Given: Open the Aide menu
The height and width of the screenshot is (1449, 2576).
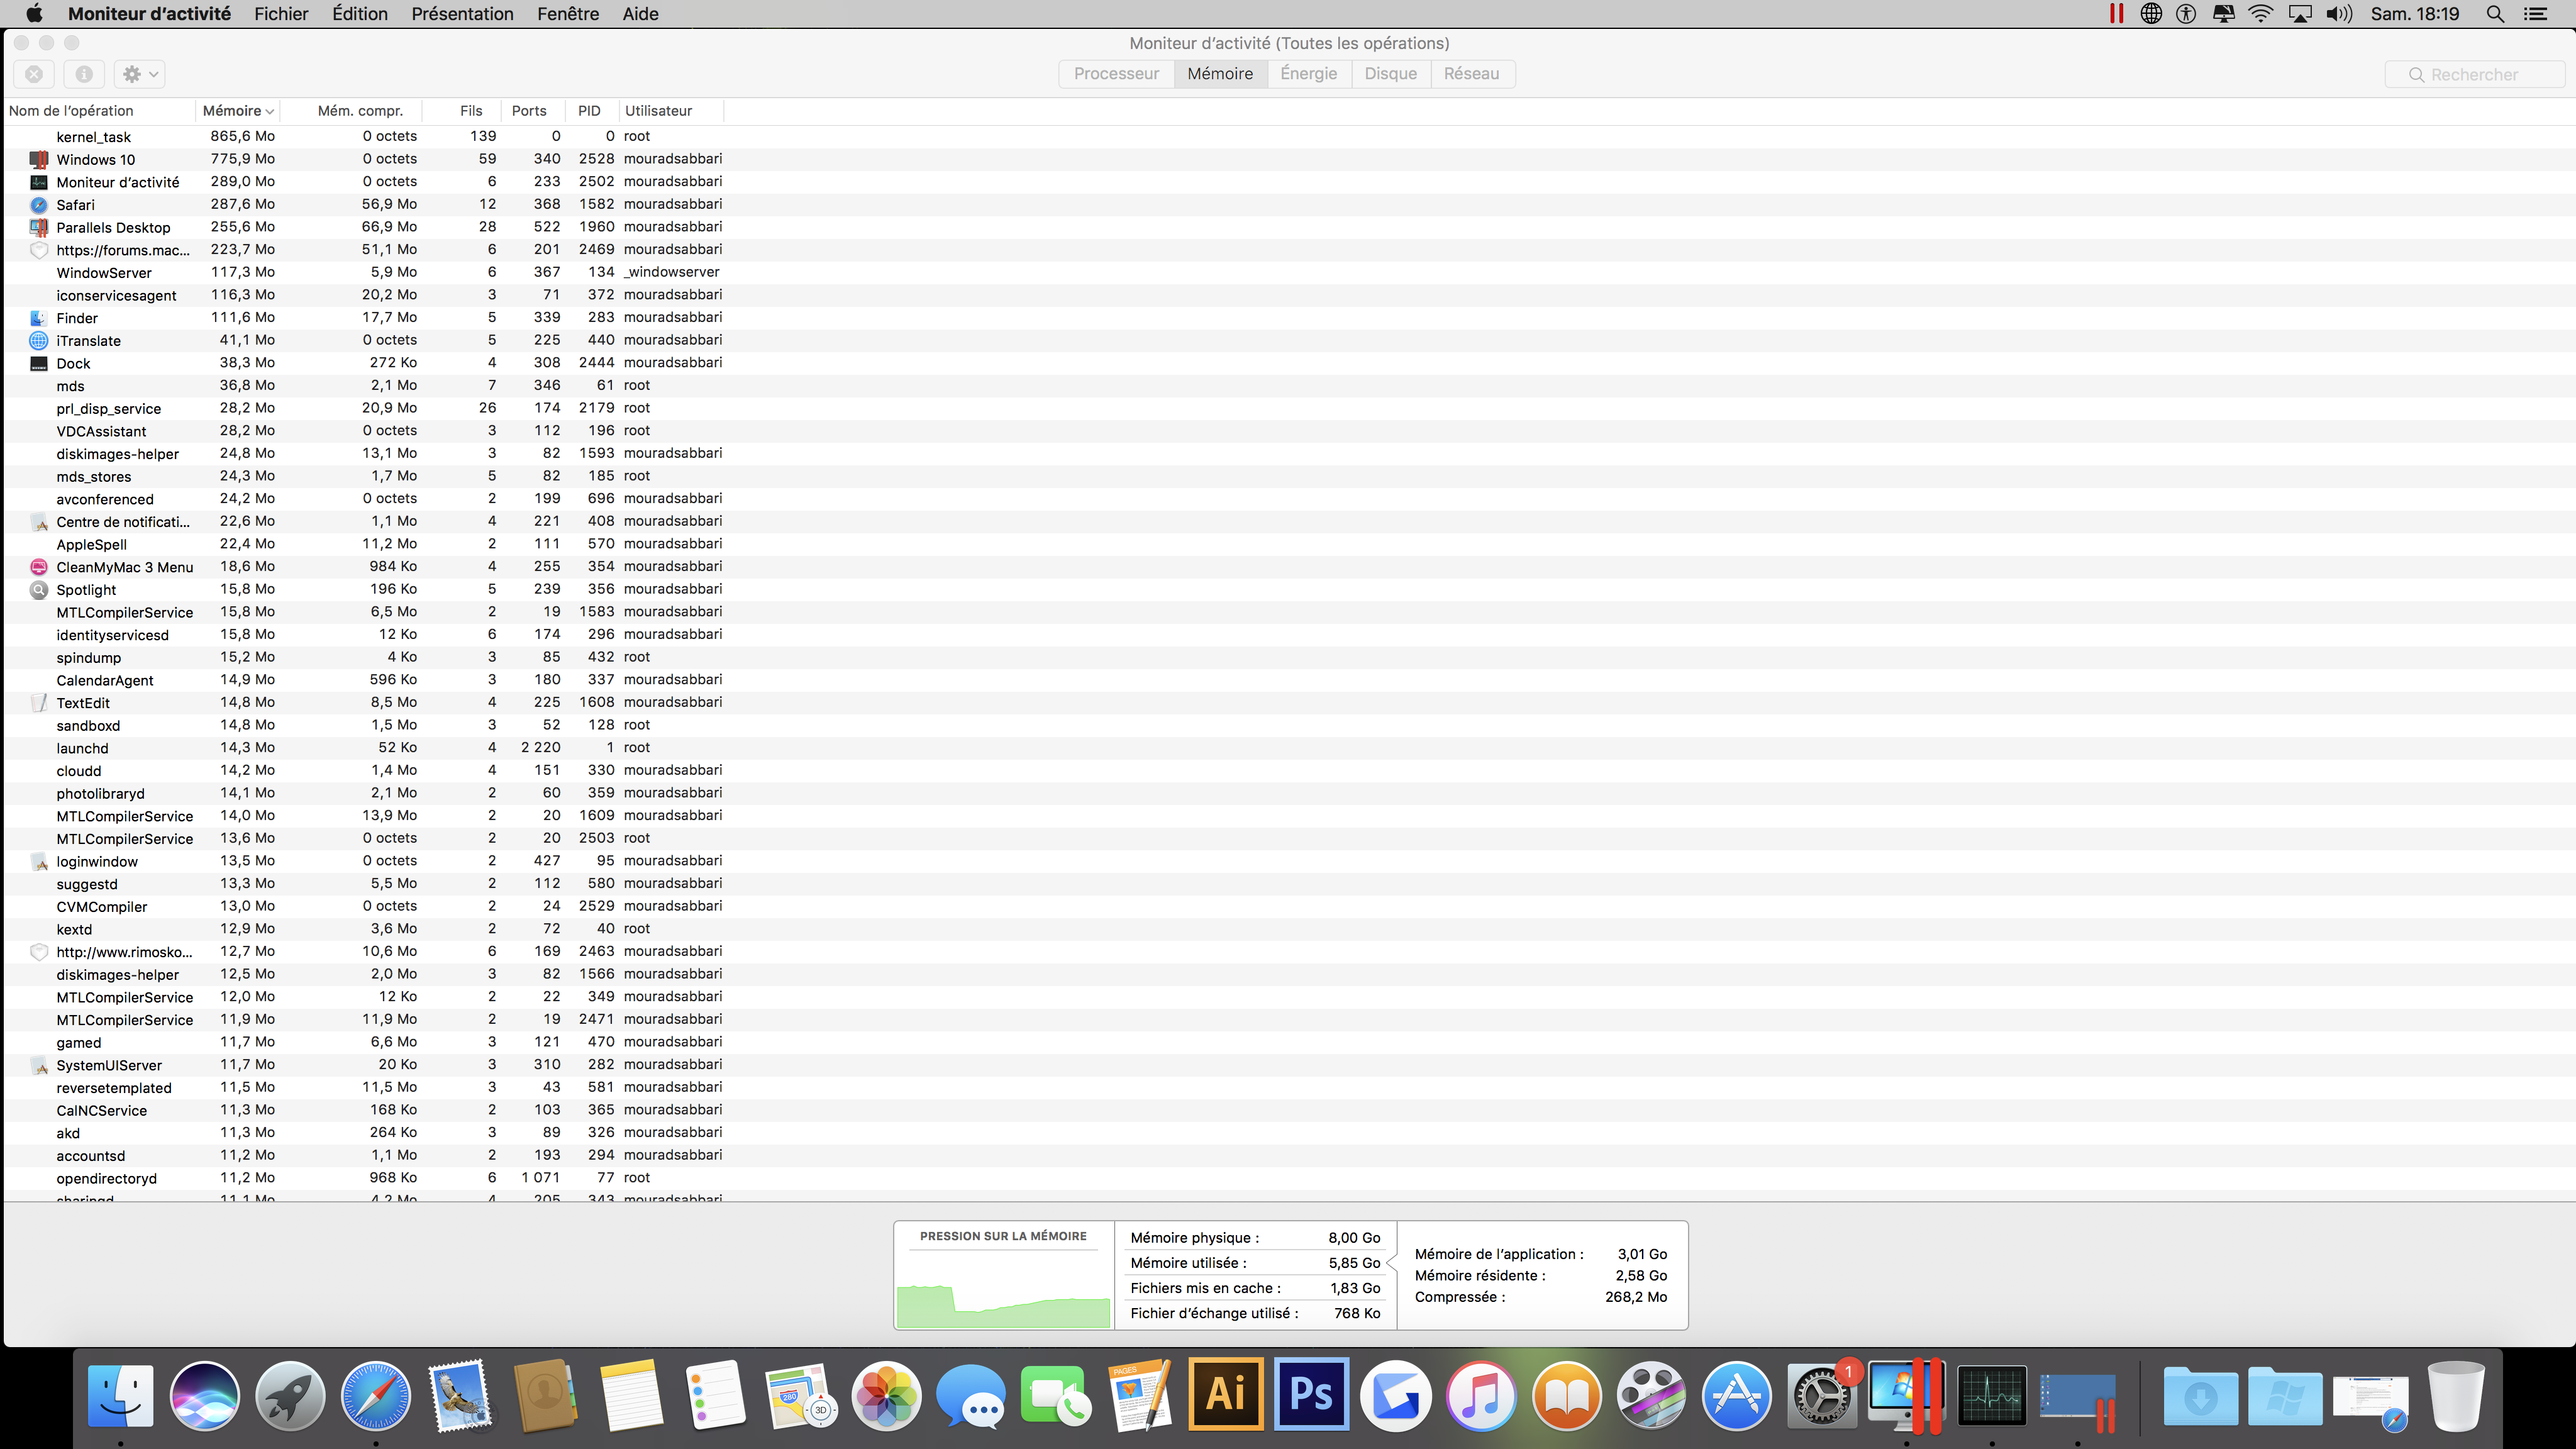Looking at the screenshot, I should 640,14.
